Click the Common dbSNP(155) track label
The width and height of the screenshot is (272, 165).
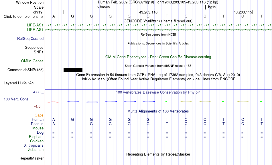[x=25, y=70]
